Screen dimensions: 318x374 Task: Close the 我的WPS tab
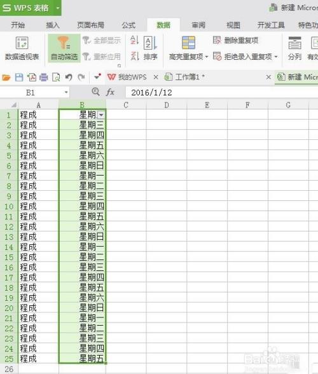[156, 78]
